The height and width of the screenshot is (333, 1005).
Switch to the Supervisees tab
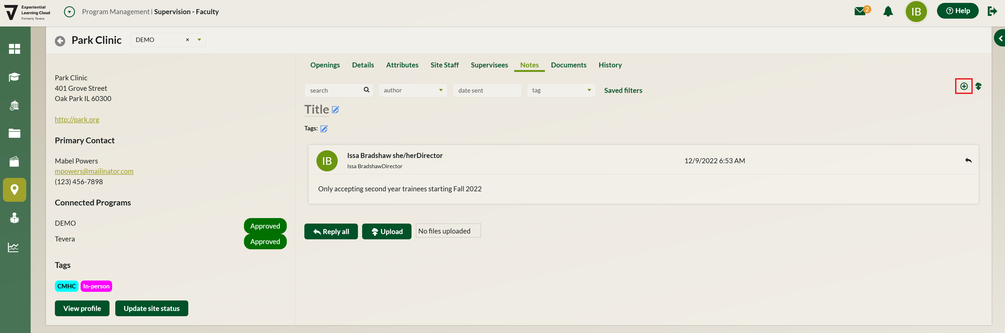pyautogui.click(x=489, y=65)
